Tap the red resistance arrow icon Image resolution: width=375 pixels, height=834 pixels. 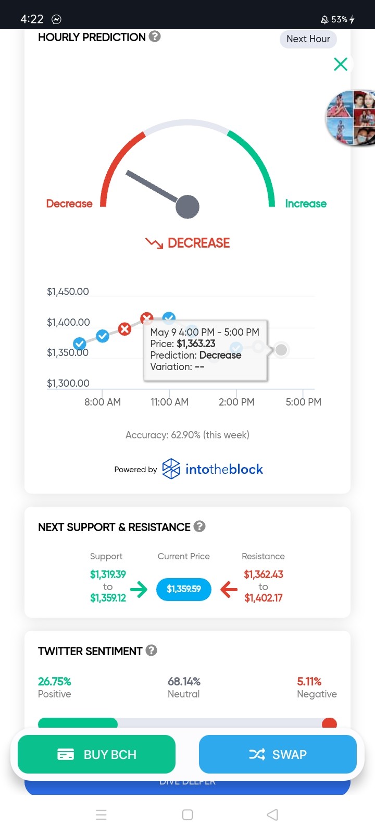(x=229, y=590)
